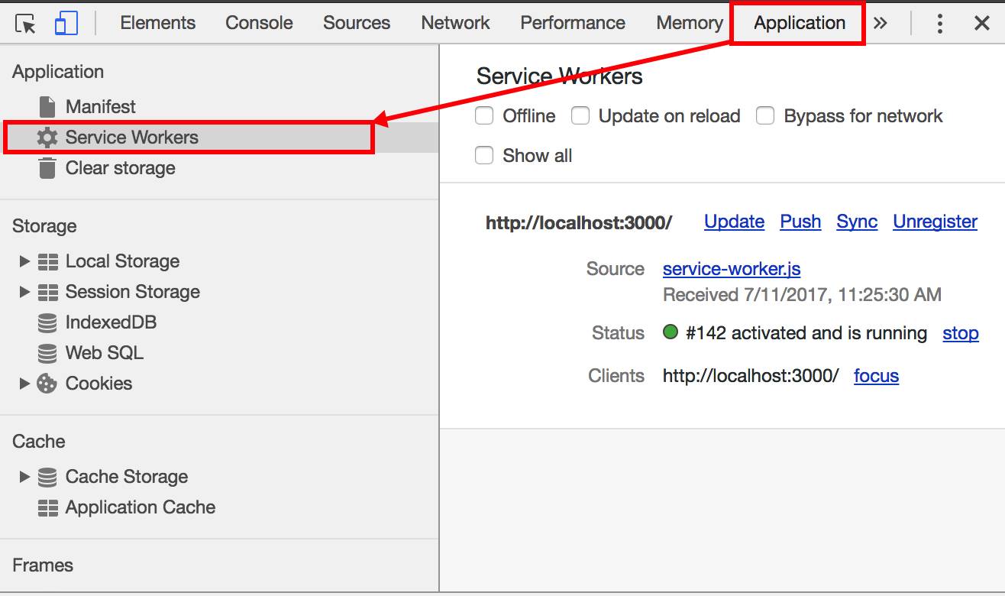The height and width of the screenshot is (596, 1005).
Task: Expand the Cookies section arrow
Action: (x=24, y=384)
